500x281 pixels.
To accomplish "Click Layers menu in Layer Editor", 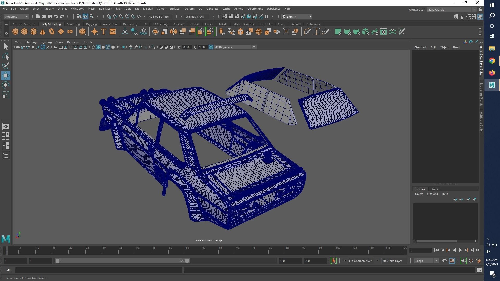I will (419, 194).
